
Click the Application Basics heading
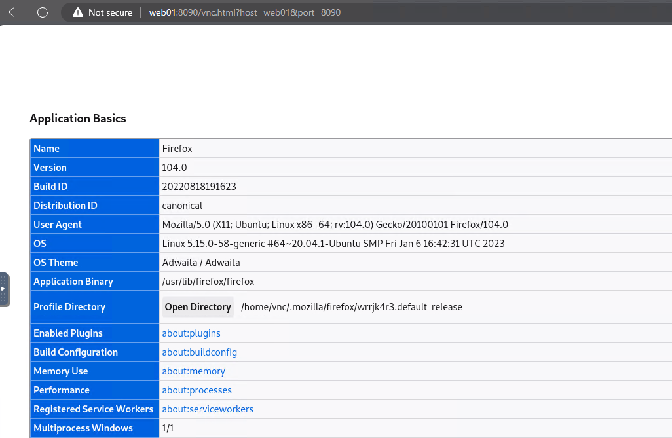(77, 119)
